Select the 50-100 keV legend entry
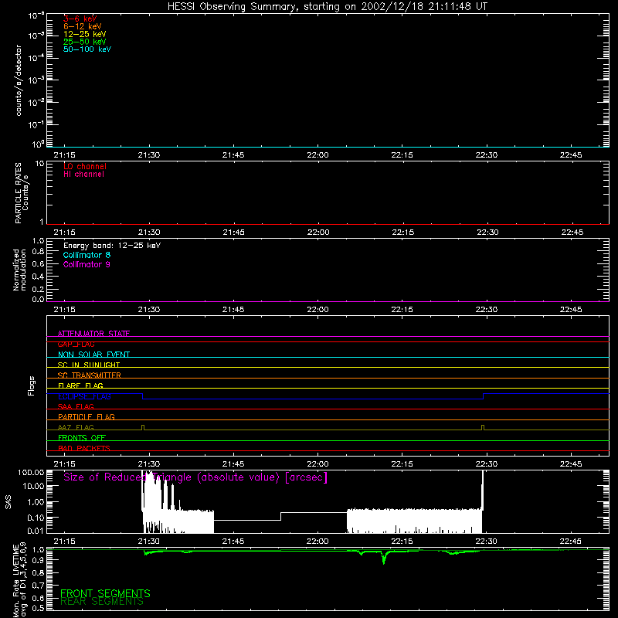The height and width of the screenshot is (618, 618). pos(87,49)
